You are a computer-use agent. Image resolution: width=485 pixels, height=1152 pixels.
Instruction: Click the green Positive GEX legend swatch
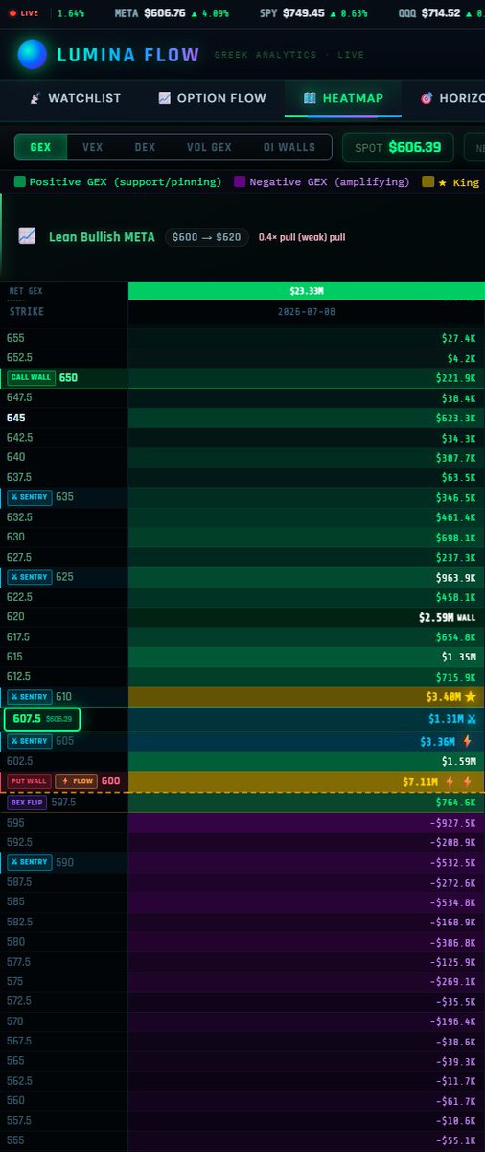(x=20, y=181)
